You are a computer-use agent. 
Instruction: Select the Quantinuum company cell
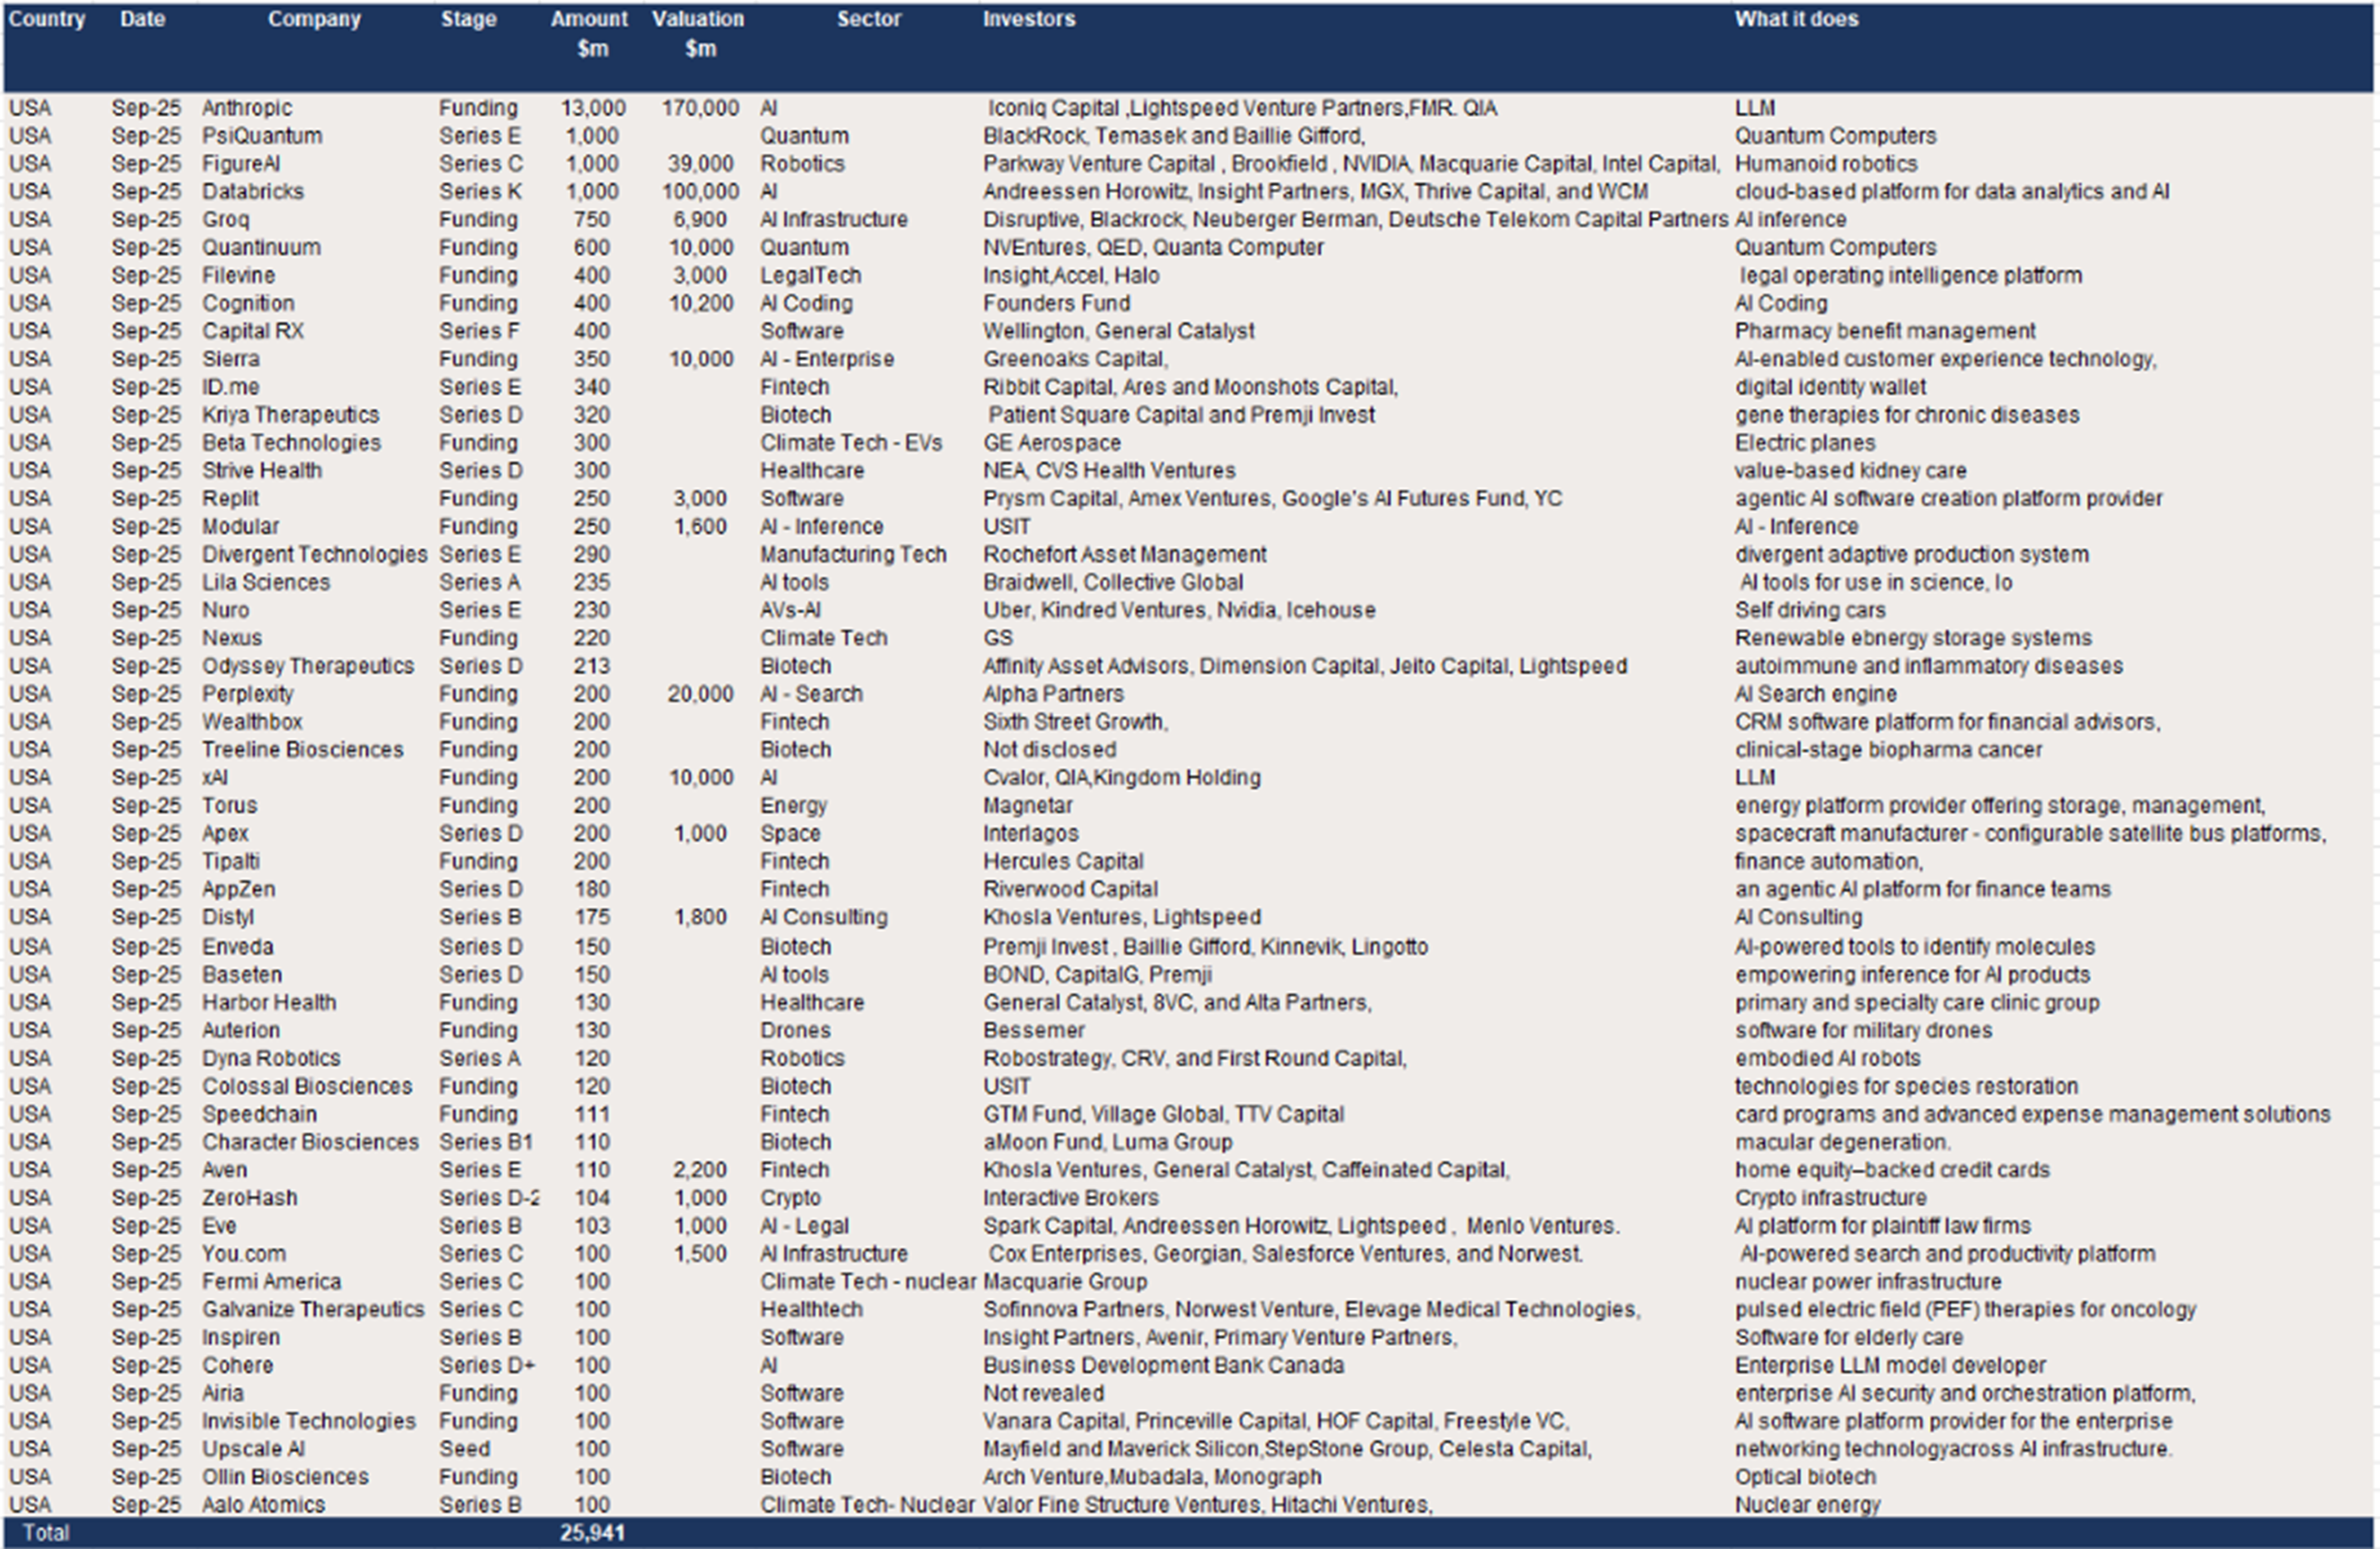click(x=261, y=248)
